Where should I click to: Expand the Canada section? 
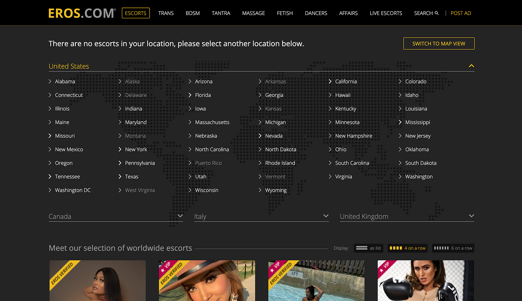coord(116,216)
